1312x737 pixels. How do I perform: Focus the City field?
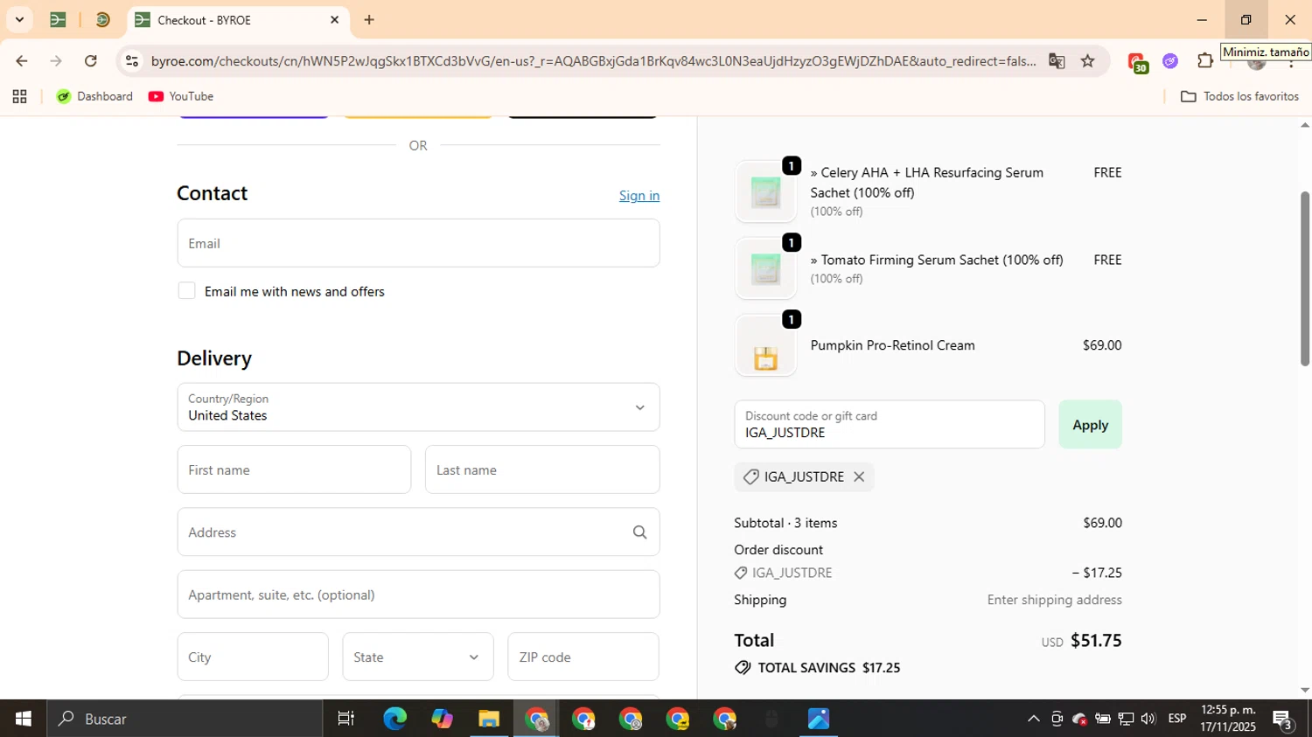click(x=253, y=657)
